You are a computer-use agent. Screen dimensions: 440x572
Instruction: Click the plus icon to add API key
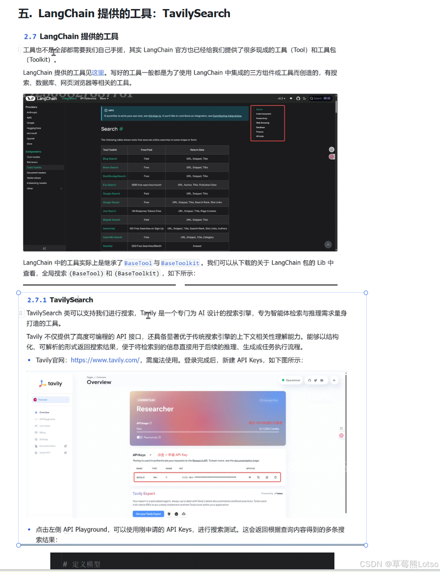tap(150, 455)
